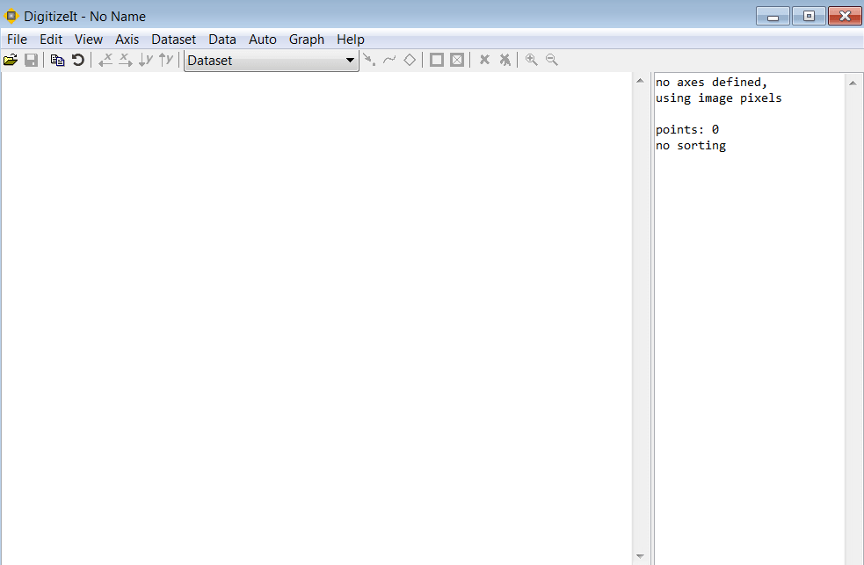This screenshot has height=565, width=864.
Task: Open the Dataset dropdown list
Action: click(271, 61)
